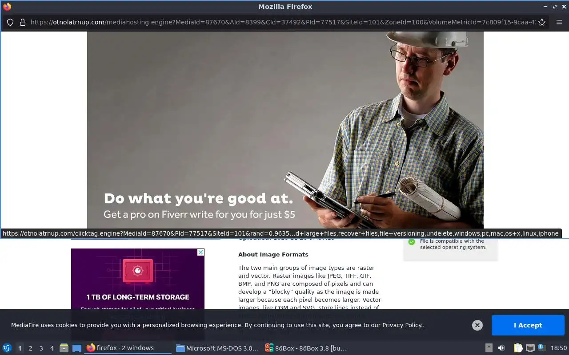Open the Fiverr 'Do what you're good at' ad
This screenshot has height=355, width=569.
285,130
